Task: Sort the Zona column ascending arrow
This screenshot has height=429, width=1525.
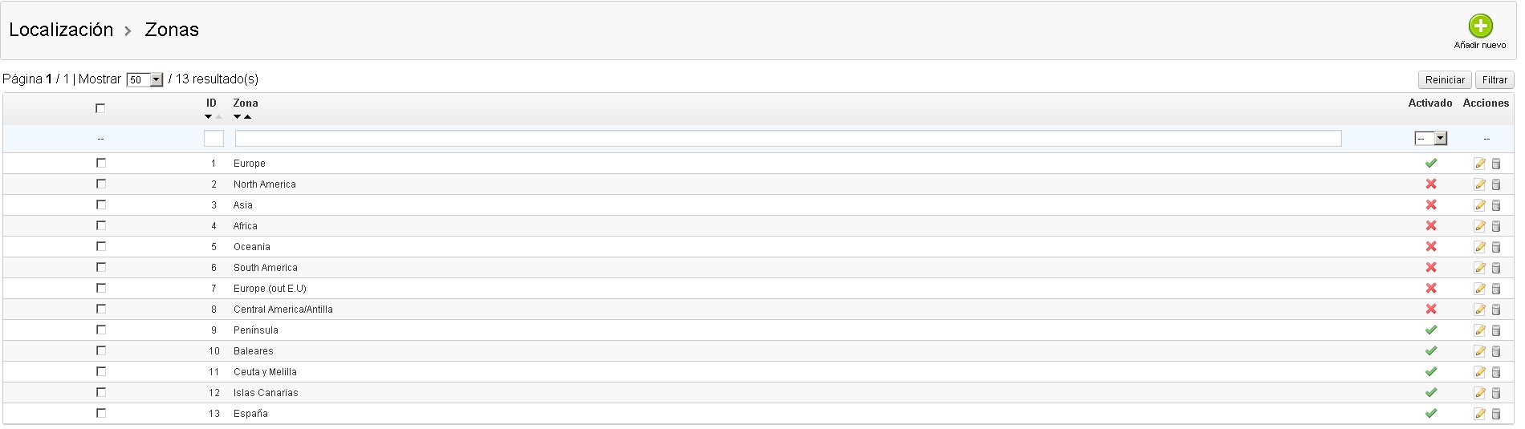Action: pyautogui.click(x=248, y=117)
